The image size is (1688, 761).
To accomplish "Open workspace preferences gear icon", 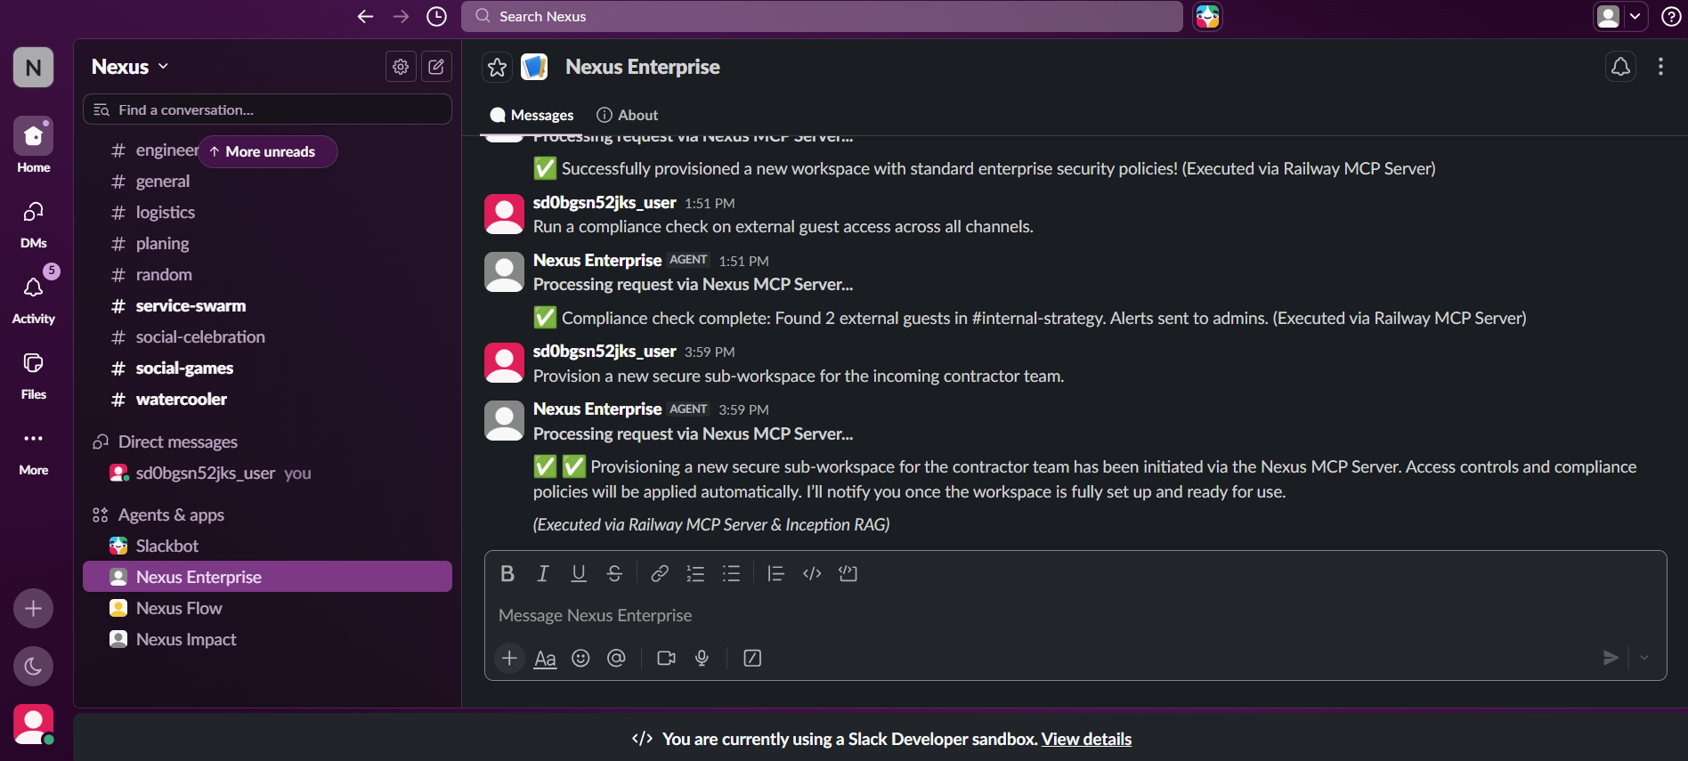I will tap(401, 67).
